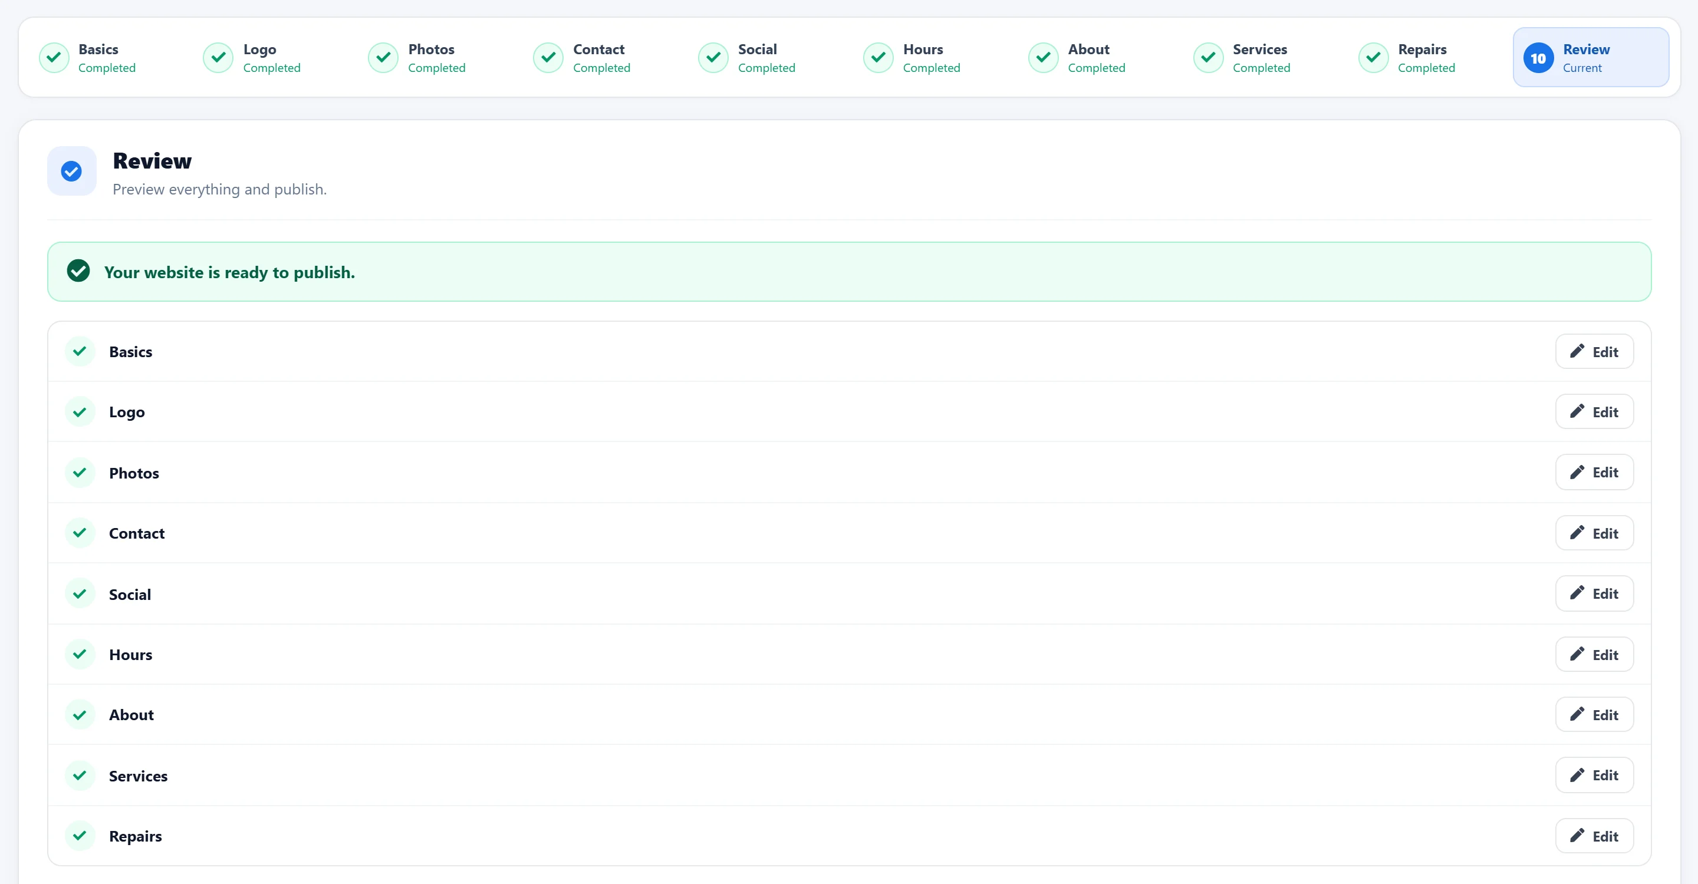Open the Social step in stepper
Screen dimensions: 1698x884
coord(765,58)
